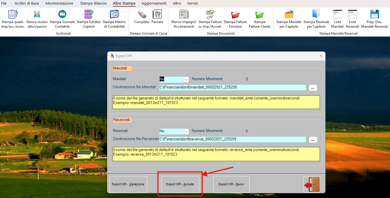Click Export OPI - Annullo button
The image size is (390, 198).
(180, 184)
